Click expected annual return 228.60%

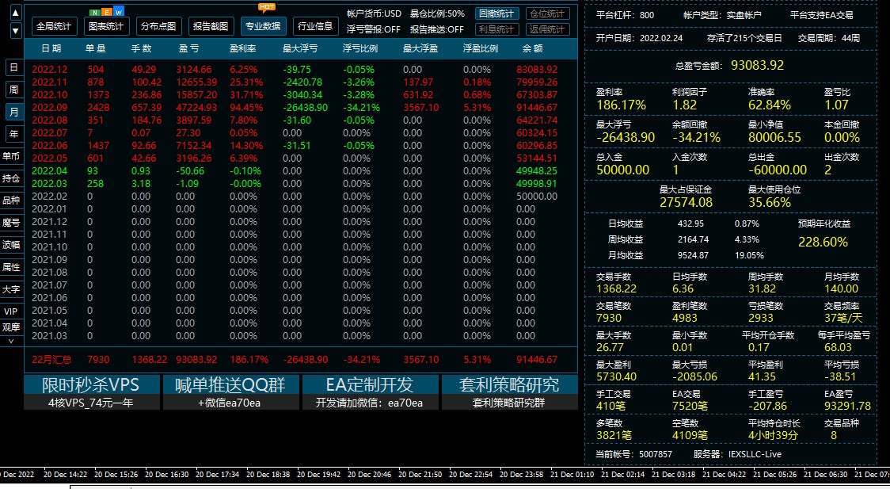click(823, 242)
